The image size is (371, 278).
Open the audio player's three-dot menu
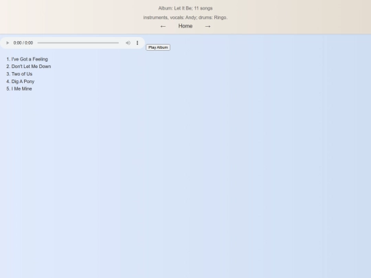pos(137,43)
